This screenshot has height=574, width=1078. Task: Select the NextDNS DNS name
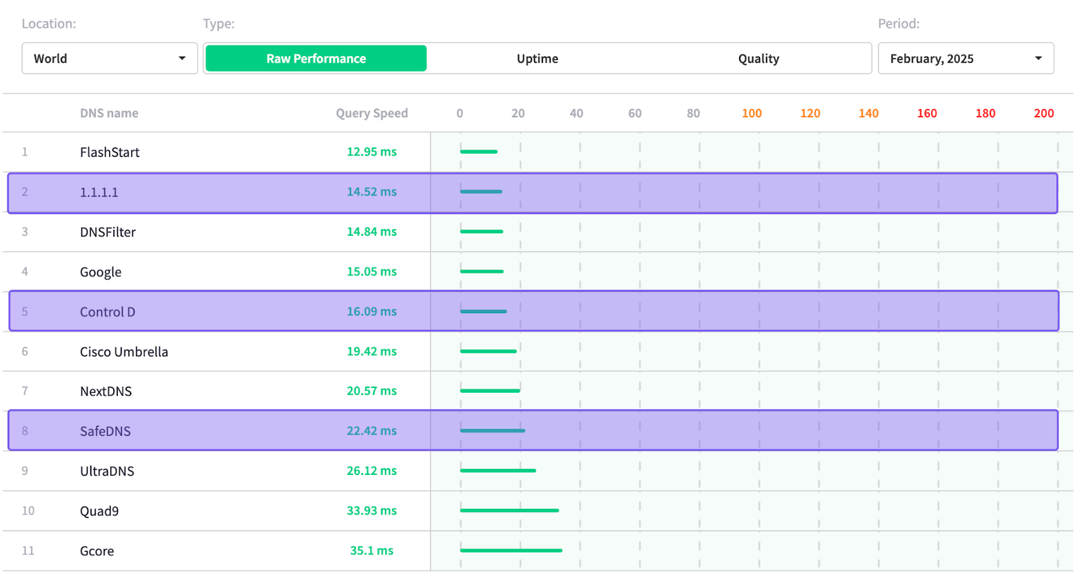(x=106, y=391)
